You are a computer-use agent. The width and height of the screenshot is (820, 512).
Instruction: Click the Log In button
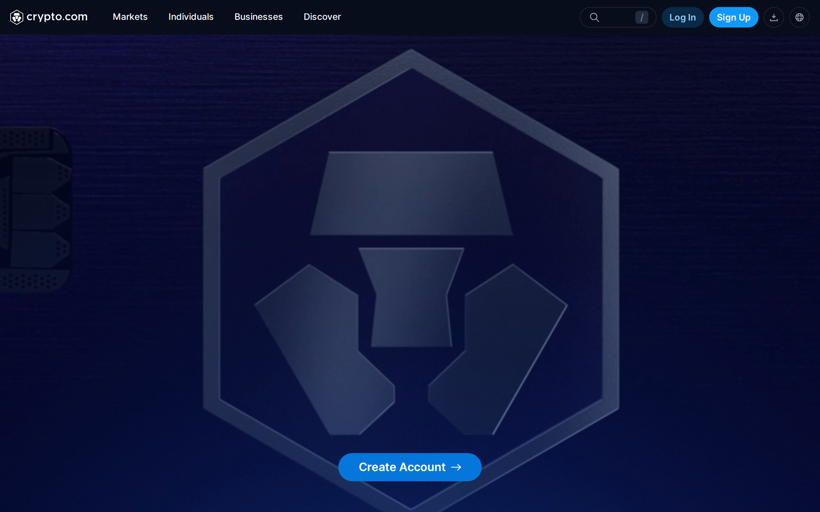coord(683,17)
